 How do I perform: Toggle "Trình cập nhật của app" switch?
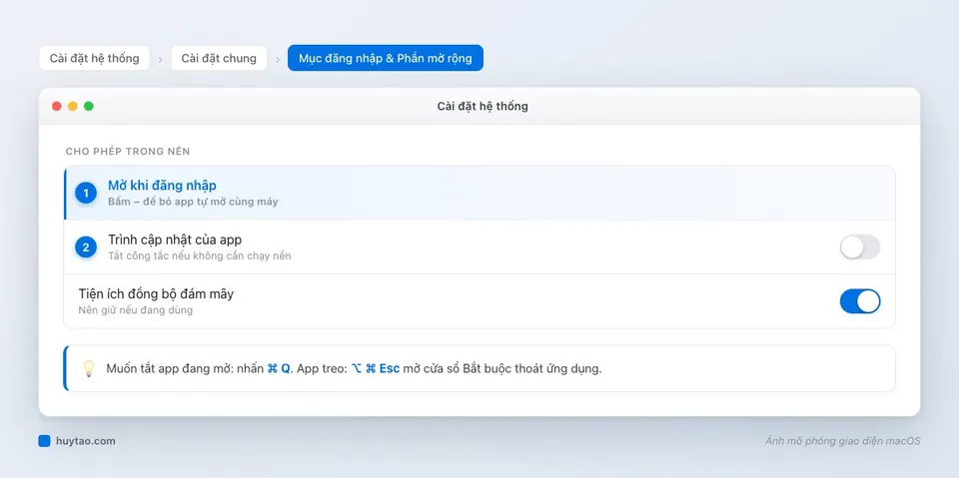(x=859, y=246)
